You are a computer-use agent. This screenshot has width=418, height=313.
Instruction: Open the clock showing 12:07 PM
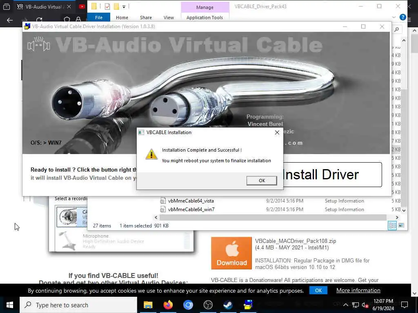(383, 305)
